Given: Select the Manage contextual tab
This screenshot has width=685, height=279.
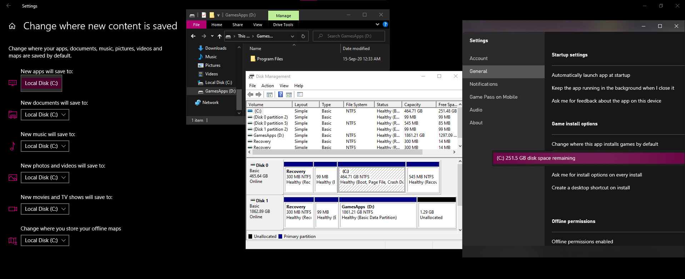Looking at the screenshot, I should [x=283, y=15].
